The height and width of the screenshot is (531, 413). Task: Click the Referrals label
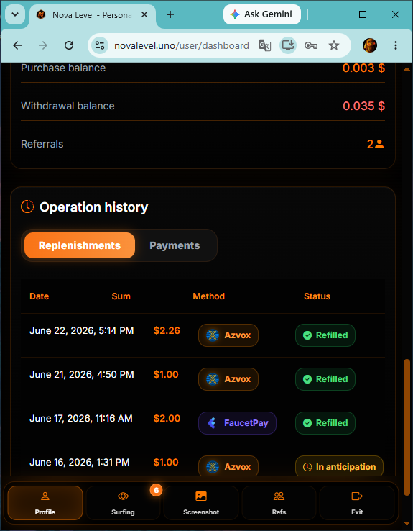pos(42,144)
